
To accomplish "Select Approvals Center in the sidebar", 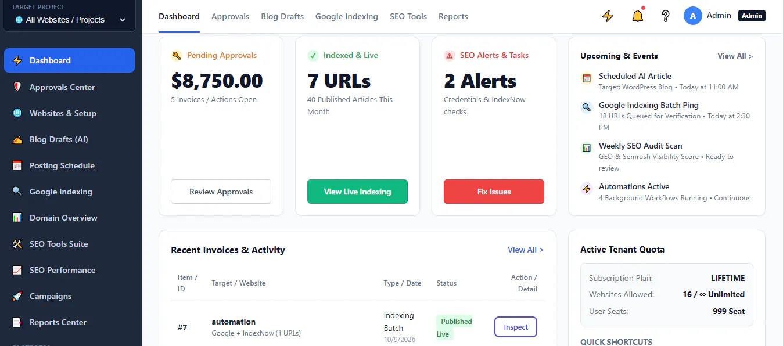I will click(69, 87).
